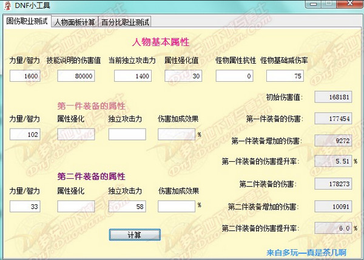Click the 怪物基础减伤率 field showing 75
Viewport: 364px width, 260px height.
click(x=285, y=76)
